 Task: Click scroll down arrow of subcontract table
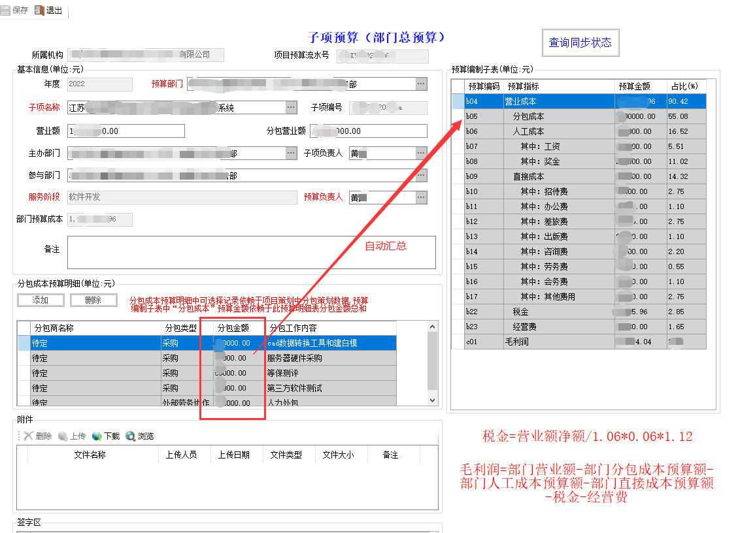pyautogui.click(x=433, y=400)
